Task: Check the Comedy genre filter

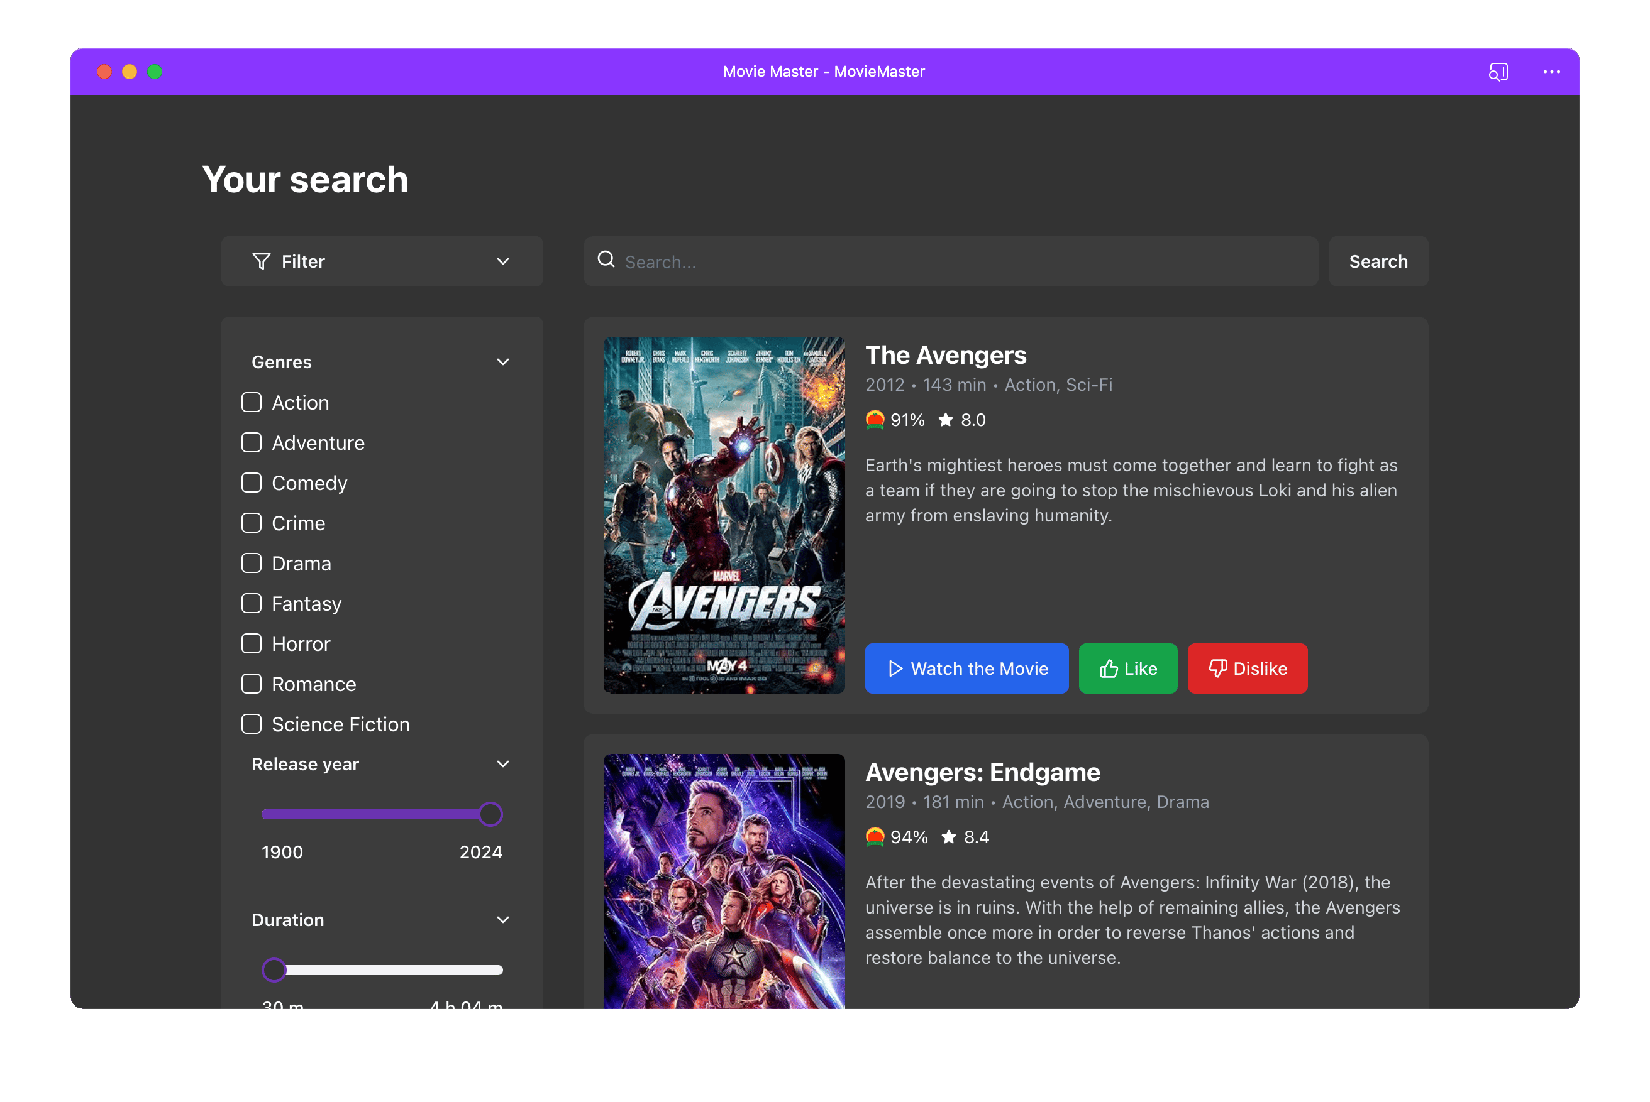Action: pos(251,483)
